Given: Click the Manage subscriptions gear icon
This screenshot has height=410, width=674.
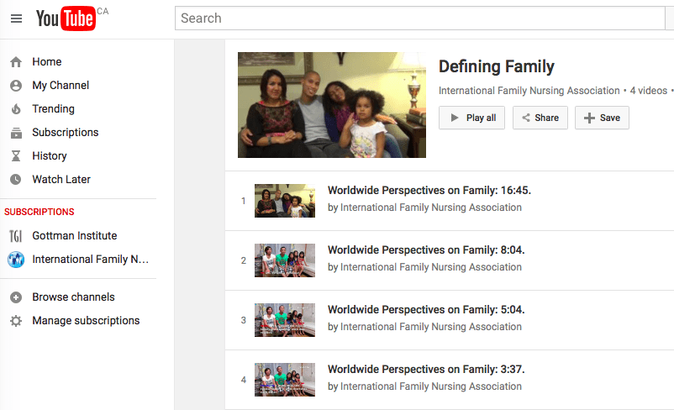Looking at the screenshot, I should (16, 321).
